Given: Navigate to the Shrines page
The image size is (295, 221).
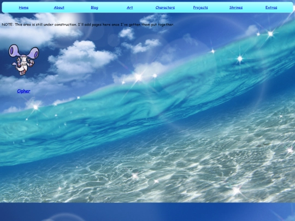Looking at the screenshot, I should [x=236, y=8].
